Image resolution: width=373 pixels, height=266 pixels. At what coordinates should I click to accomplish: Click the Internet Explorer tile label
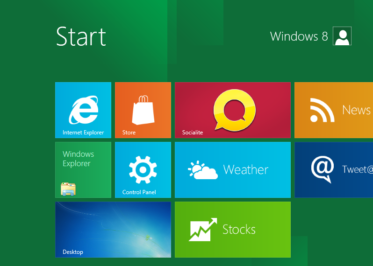tap(83, 133)
